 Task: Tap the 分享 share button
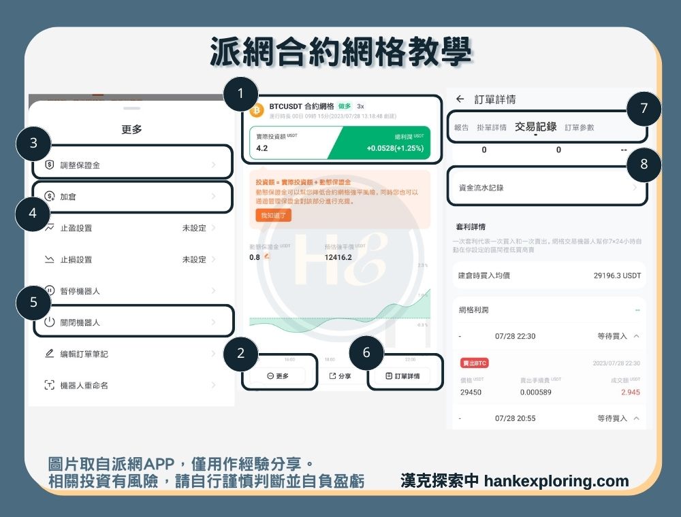(x=340, y=376)
